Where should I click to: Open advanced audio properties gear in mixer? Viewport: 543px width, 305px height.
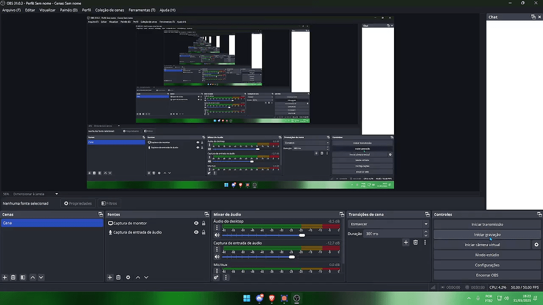click(x=216, y=277)
